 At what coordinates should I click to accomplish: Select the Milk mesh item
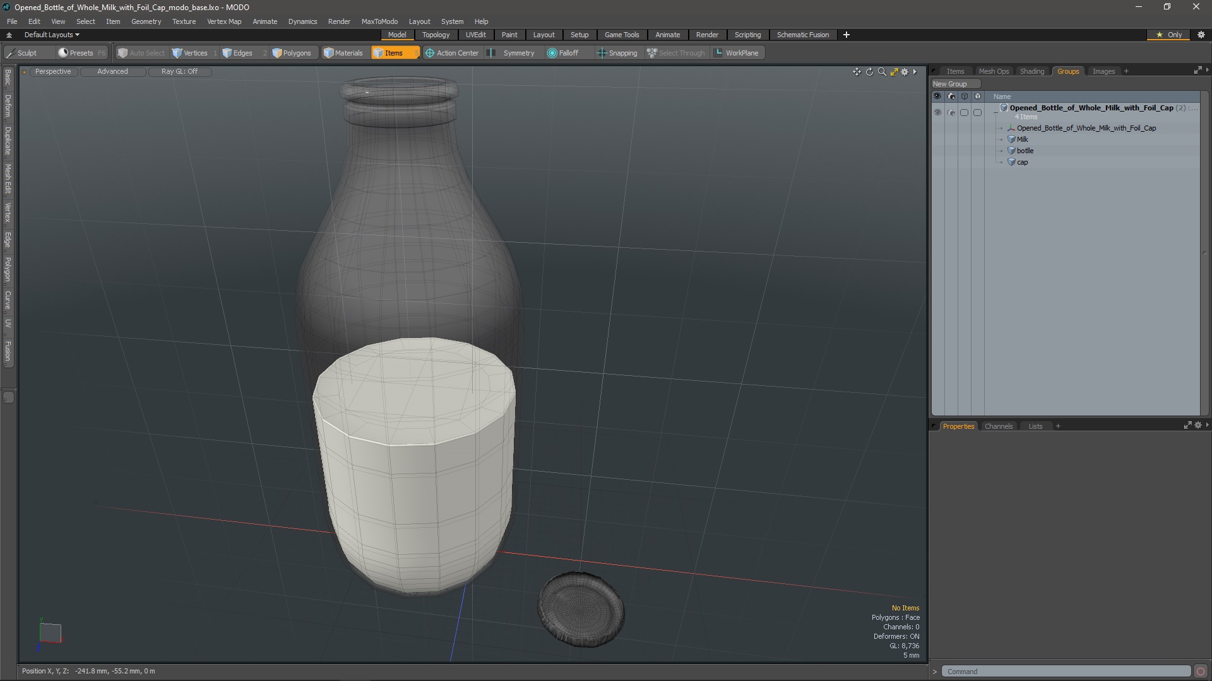(x=1022, y=139)
